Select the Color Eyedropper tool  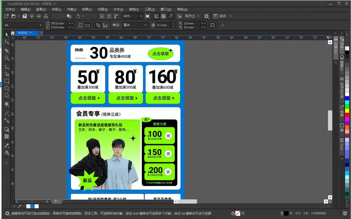coord(7,145)
